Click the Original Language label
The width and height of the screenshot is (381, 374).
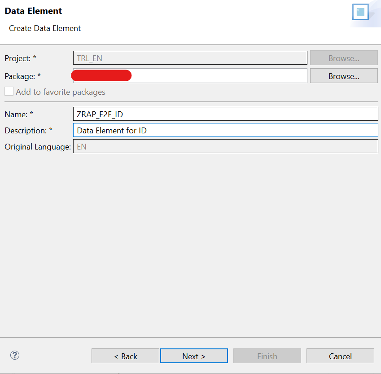point(38,147)
